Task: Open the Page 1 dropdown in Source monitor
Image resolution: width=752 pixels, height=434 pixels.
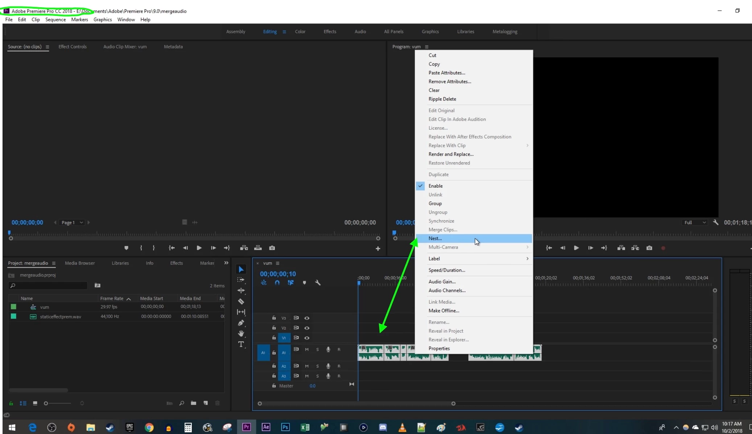Action: click(x=72, y=222)
